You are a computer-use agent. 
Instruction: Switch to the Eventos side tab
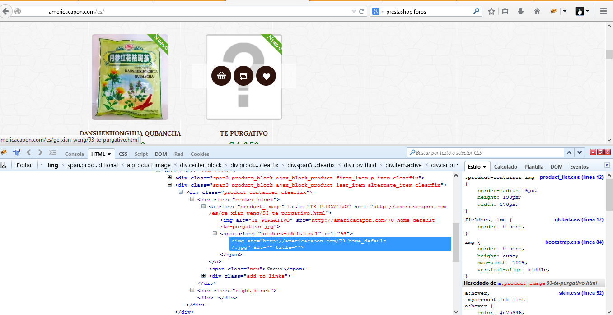579,167
